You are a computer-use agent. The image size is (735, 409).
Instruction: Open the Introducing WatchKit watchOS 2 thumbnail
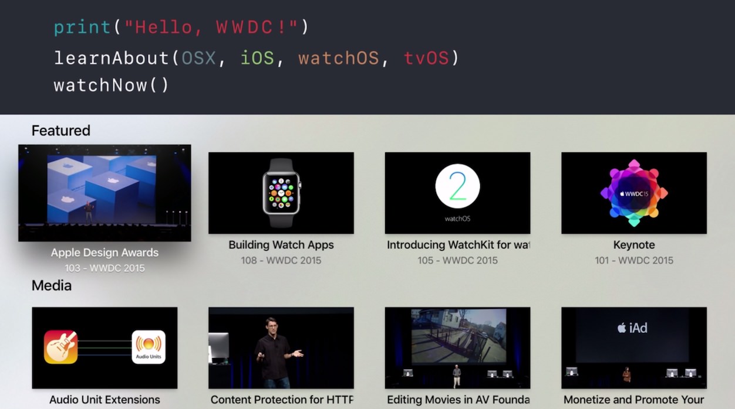coord(457,193)
